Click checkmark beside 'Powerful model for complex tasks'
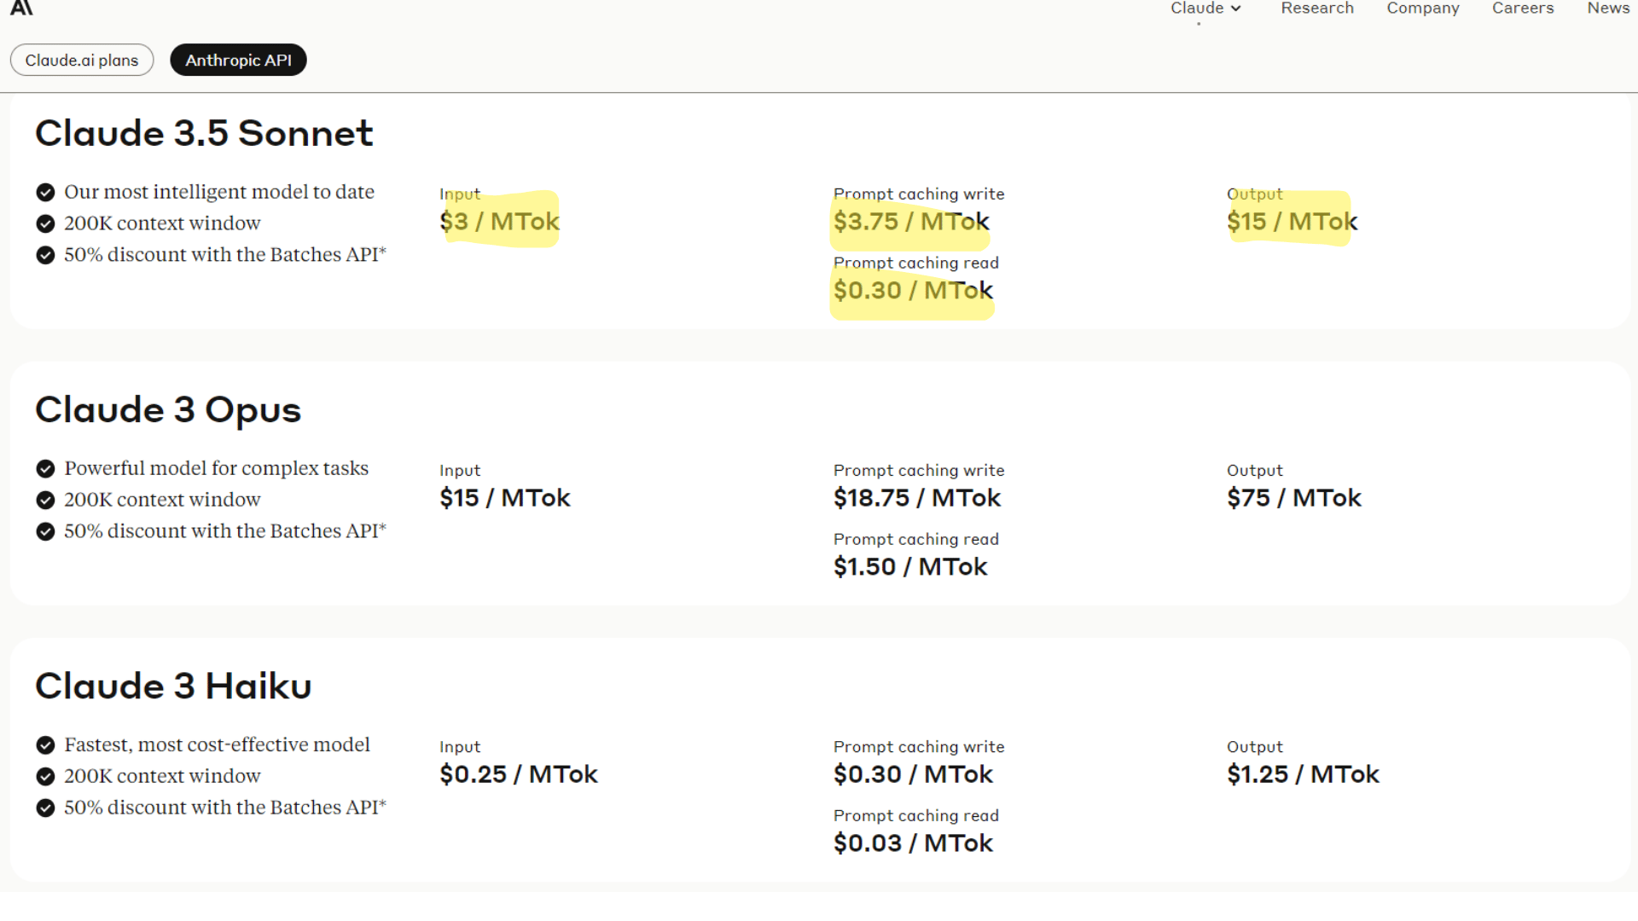Viewport: 1638px width, 921px height. (x=45, y=468)
